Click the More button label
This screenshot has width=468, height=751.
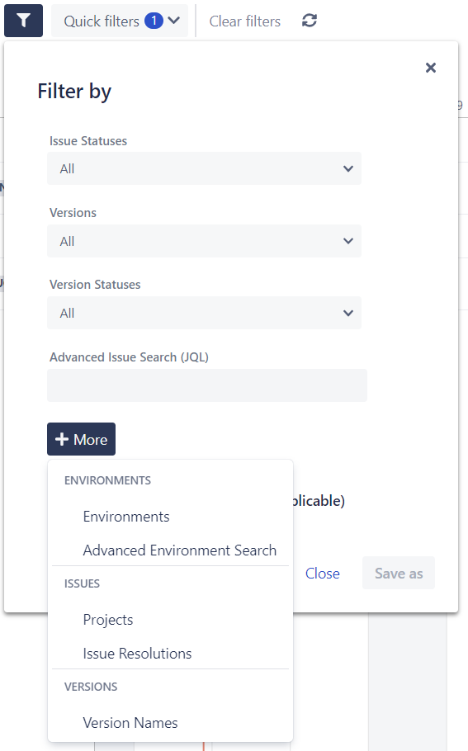click(x=91, y=440)
